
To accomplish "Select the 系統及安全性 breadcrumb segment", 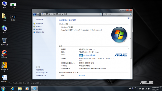I will click(x=57, y=14).
